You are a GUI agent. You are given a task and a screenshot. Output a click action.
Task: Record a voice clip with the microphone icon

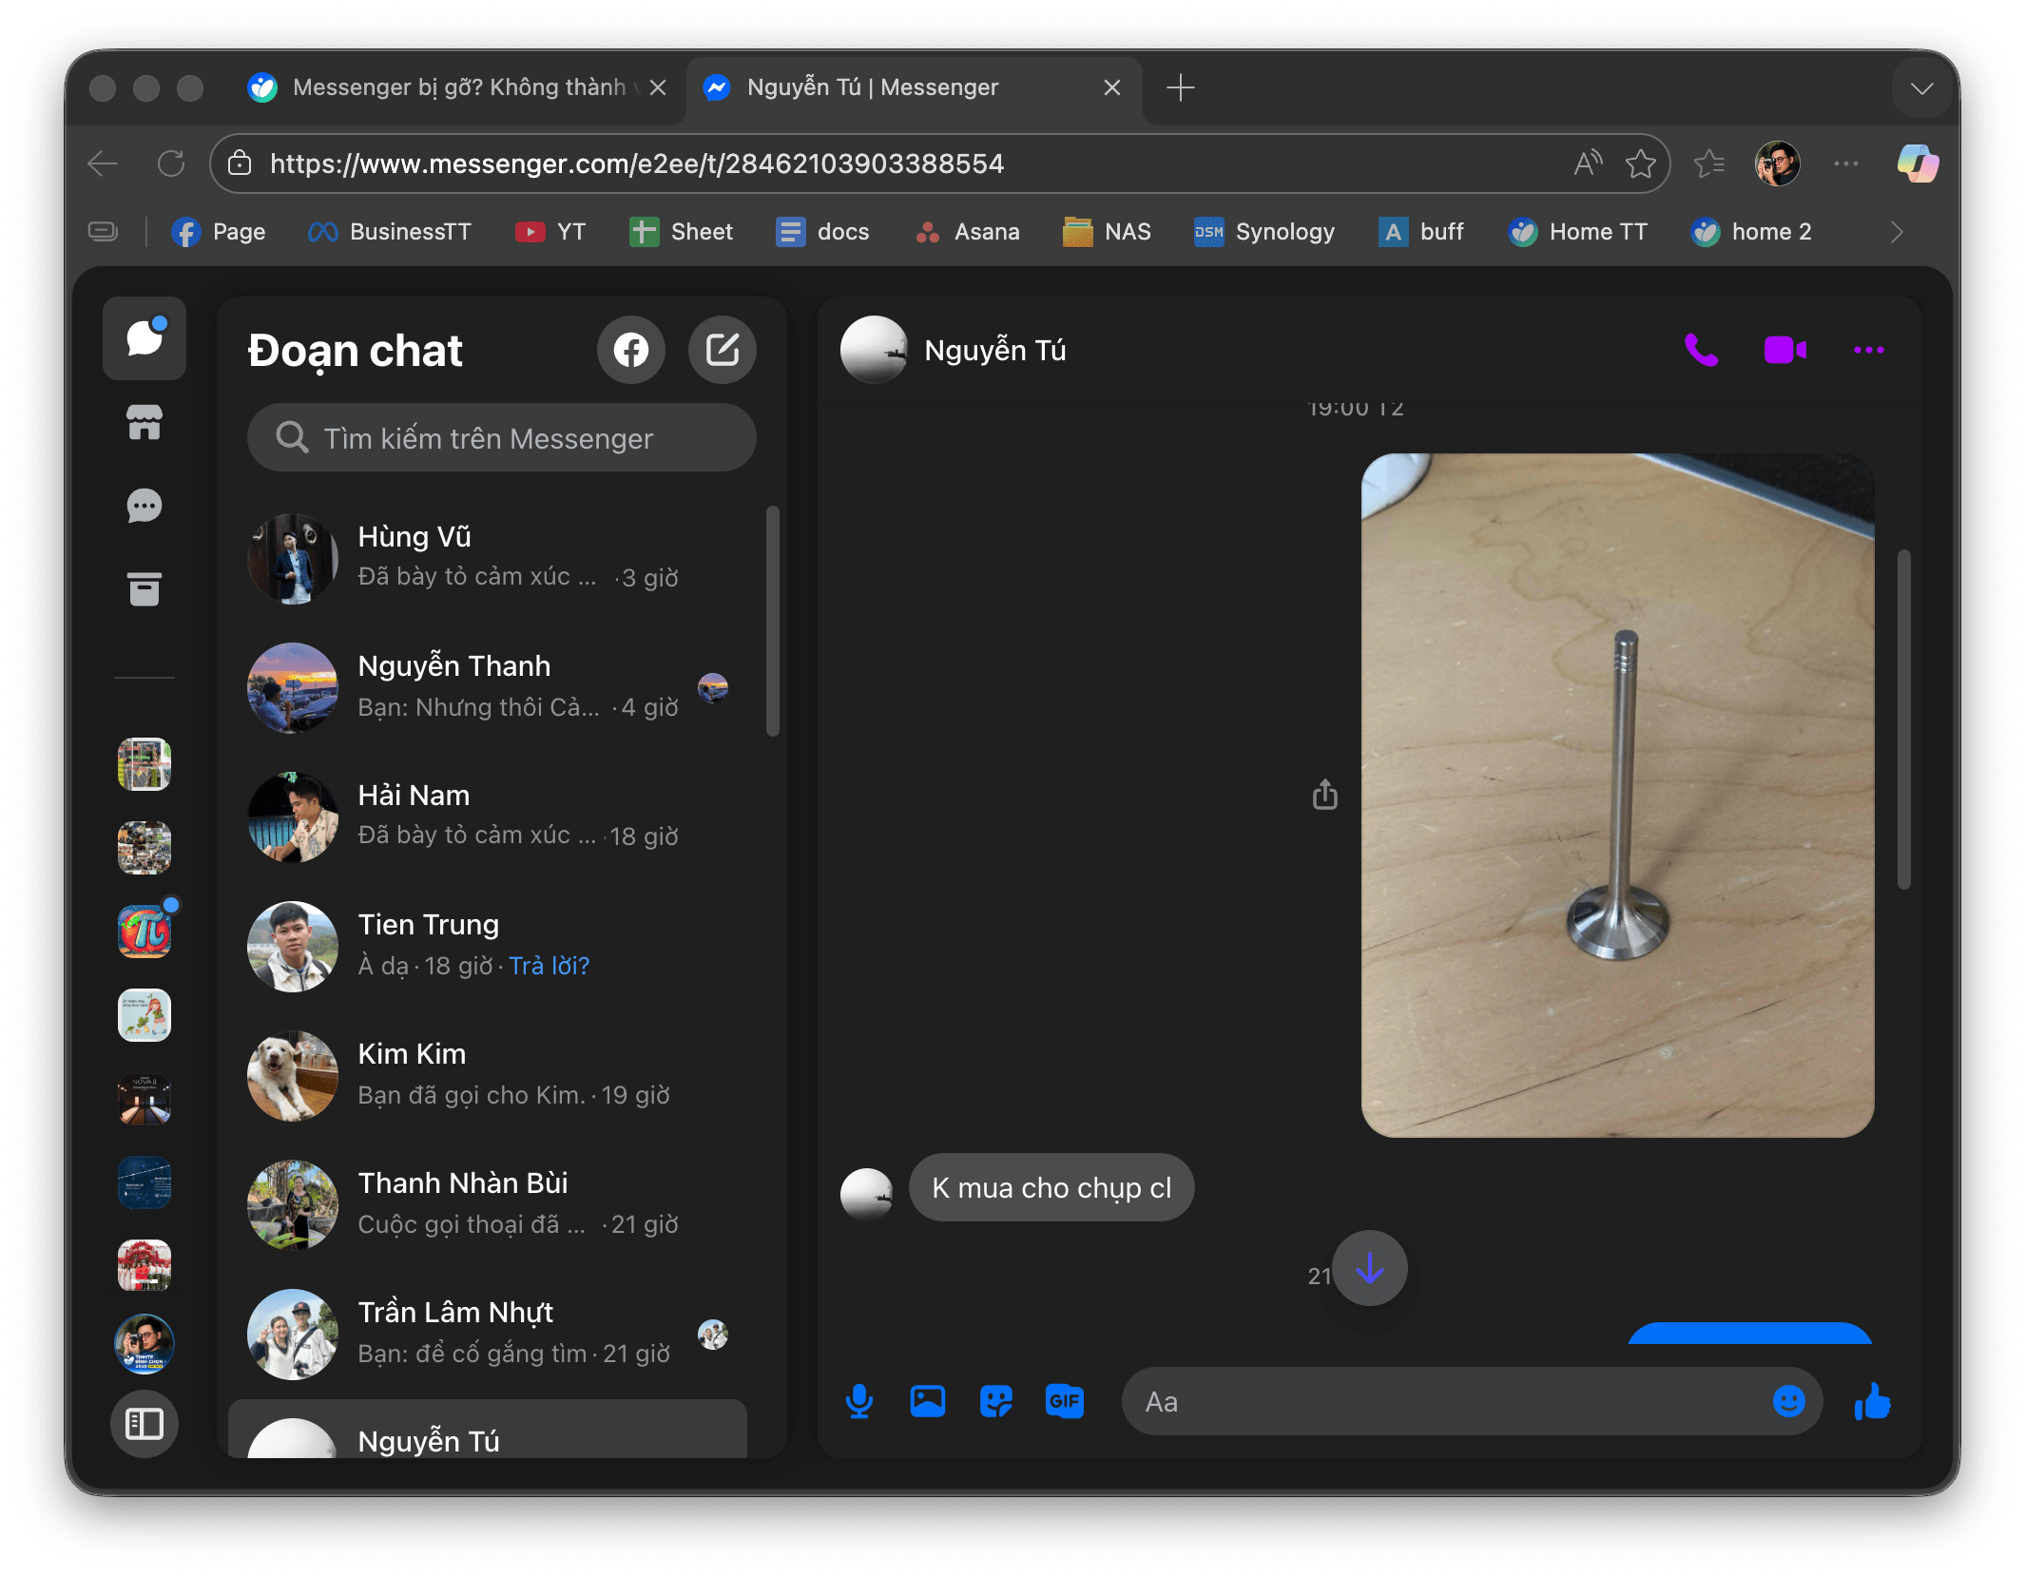(x=860, y=1400)
